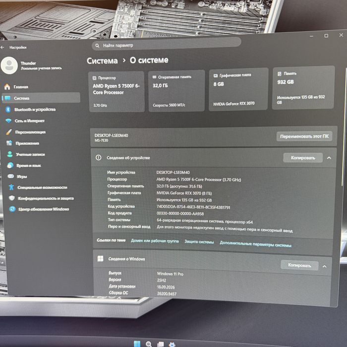Click the MS-7E30 model text
Screen dimensions: 347x347
pyautogui.click(x=101, y=140)
